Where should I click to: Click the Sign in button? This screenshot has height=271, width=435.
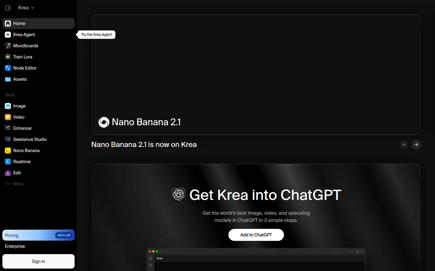38,262
